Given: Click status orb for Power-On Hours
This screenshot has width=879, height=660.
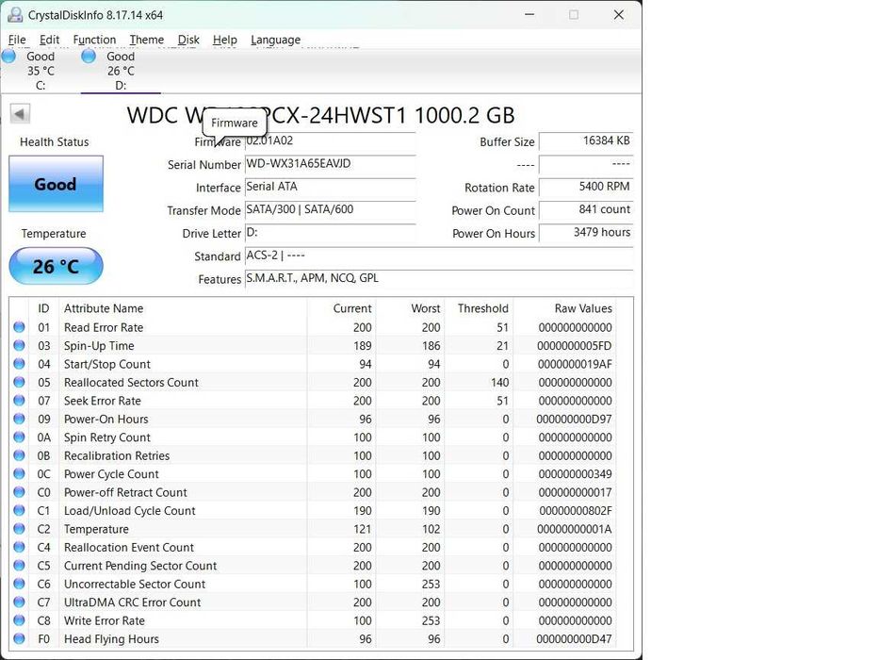Looking at the screenshot, I should pyautogui.click(x=19, y=419).
